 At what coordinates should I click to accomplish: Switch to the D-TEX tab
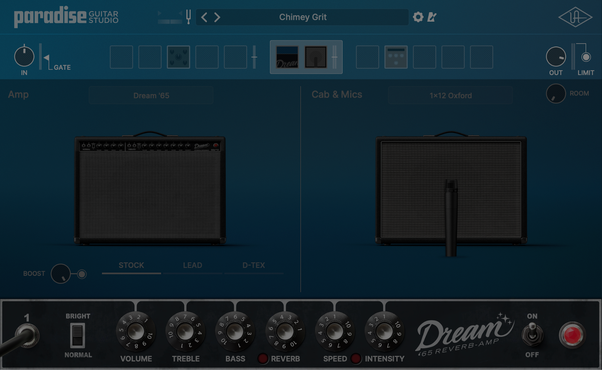point(254,265)
